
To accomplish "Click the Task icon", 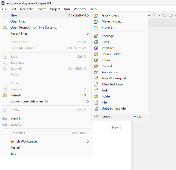I will pos(96,90).
